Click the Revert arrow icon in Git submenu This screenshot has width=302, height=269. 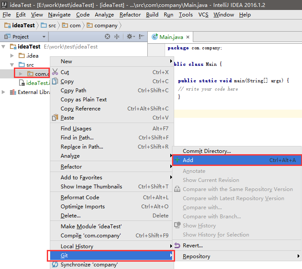click(x=177, y=246)
